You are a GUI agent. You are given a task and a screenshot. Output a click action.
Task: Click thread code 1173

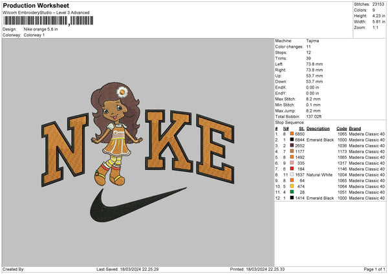pyautogui.click(x=342, y=151)
